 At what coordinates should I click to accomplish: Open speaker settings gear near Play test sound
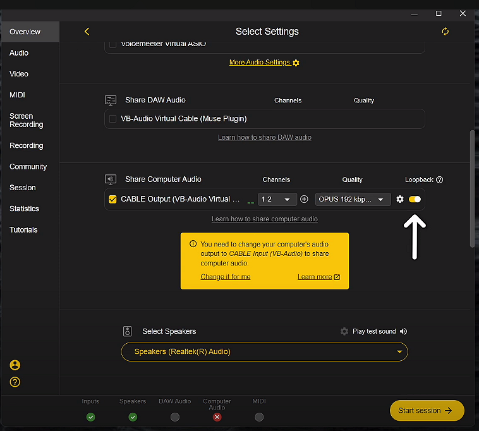(x=344, y=331)
